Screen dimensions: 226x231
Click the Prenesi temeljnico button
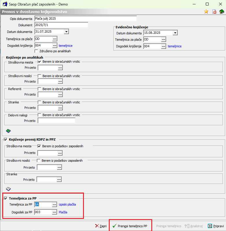(169, 226)
